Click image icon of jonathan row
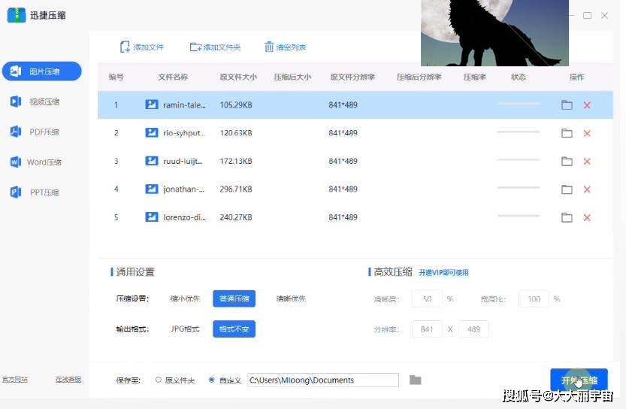Screen dimensions: 626x409 (x=151, y=189)
